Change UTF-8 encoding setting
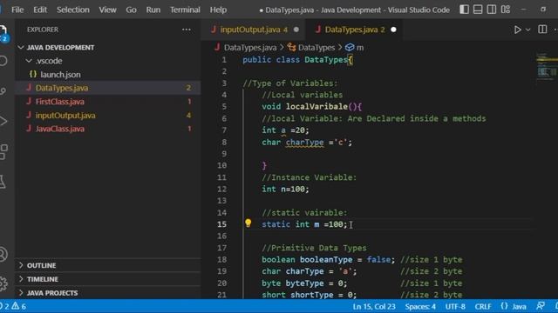This screenshot has width=558, height=313. [x=455, y=307]
